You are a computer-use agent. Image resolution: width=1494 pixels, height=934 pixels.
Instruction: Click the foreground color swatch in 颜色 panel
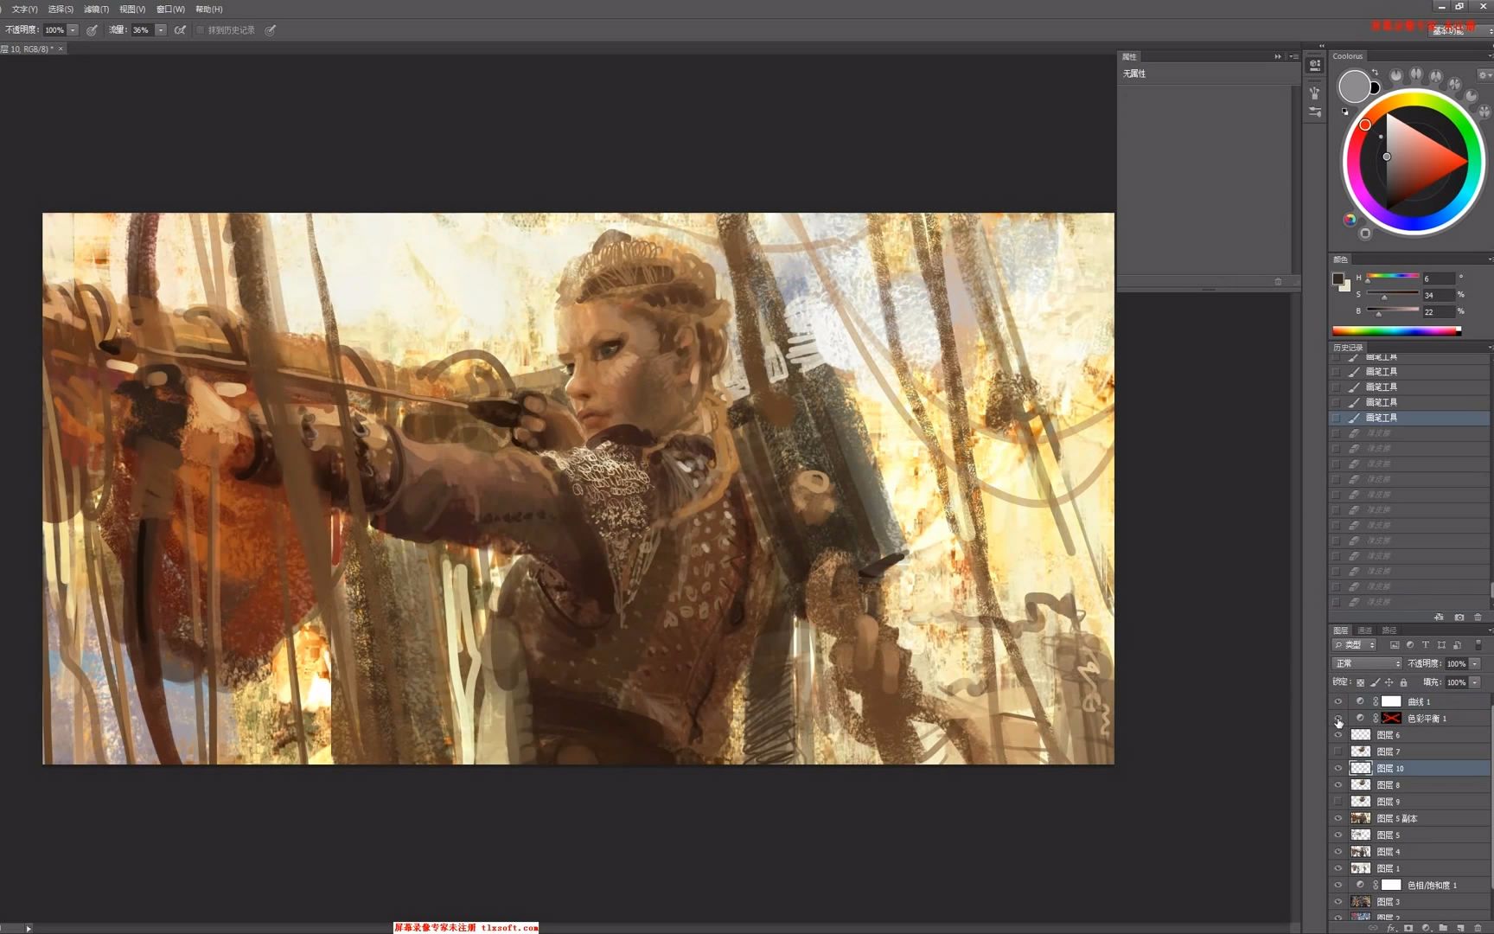coord(1338,278)
